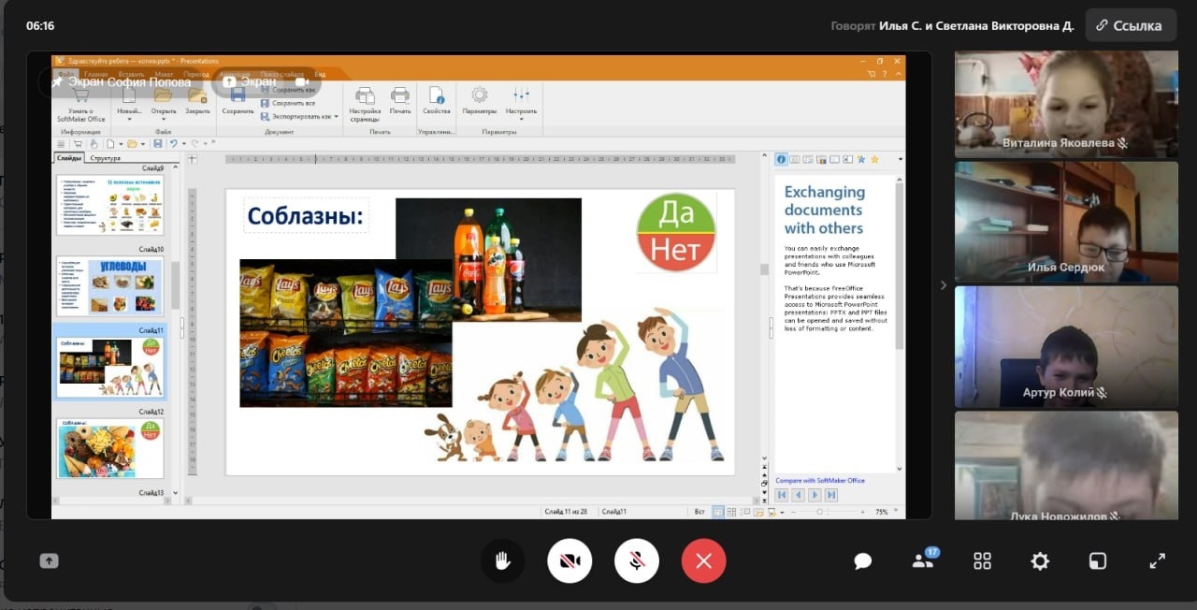
Task: Click the undo arrow in quick access toolbar
Action: pos(173,143)
